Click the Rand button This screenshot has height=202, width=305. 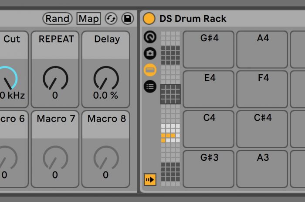pyautogui.click(x=58, y=19)
